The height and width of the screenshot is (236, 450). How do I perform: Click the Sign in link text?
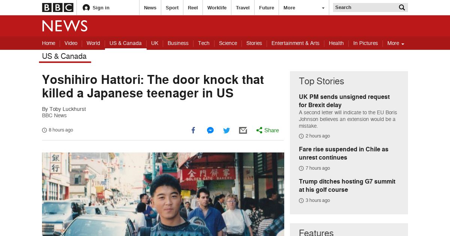tap(101, 7)
